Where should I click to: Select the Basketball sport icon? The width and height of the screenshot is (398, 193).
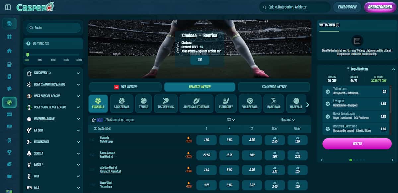coord(122,103)
